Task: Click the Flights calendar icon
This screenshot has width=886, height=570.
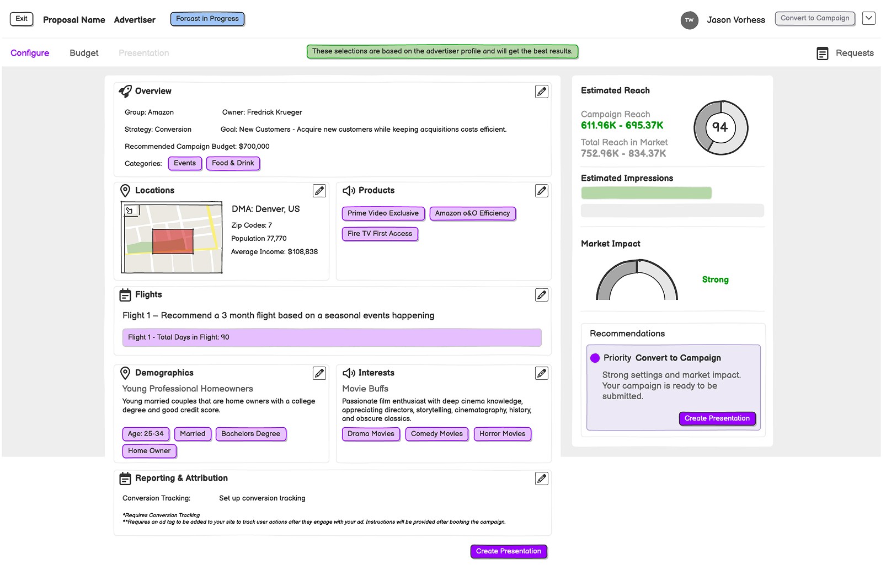Action: [x=125, y=295]
